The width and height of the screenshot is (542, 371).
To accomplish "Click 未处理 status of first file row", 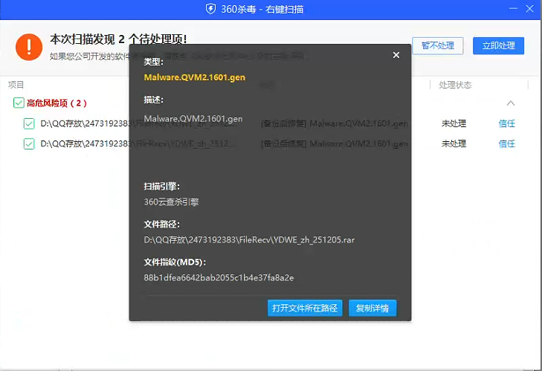I will pos(454,123).
